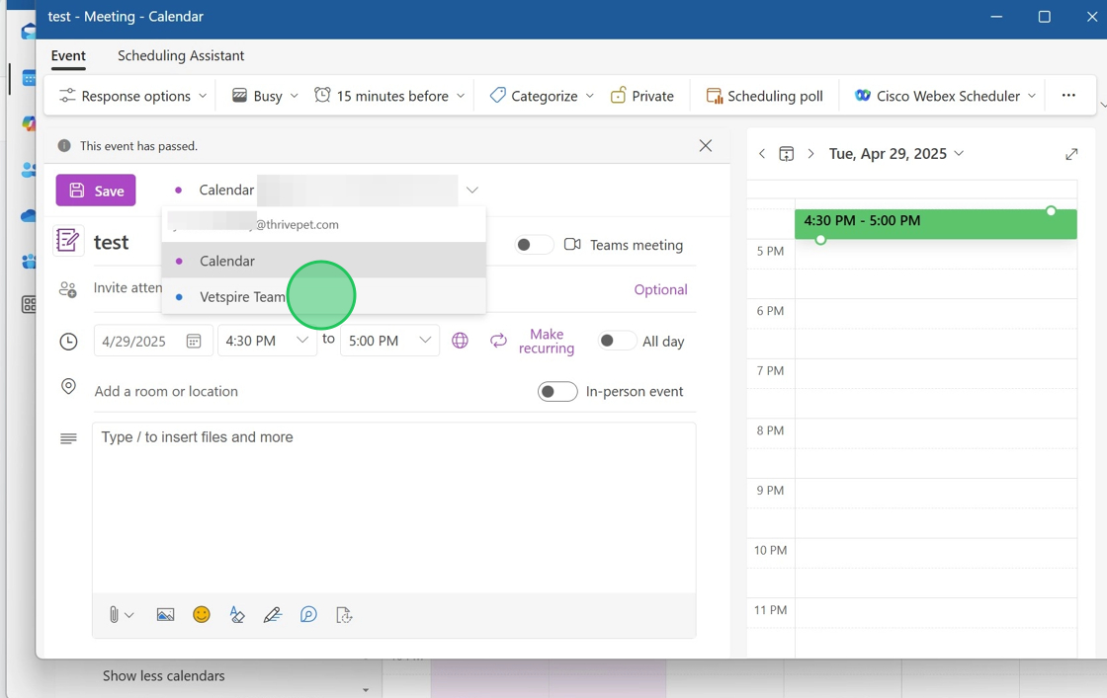Select Vetspire Team calendar from list

[242, 296]
